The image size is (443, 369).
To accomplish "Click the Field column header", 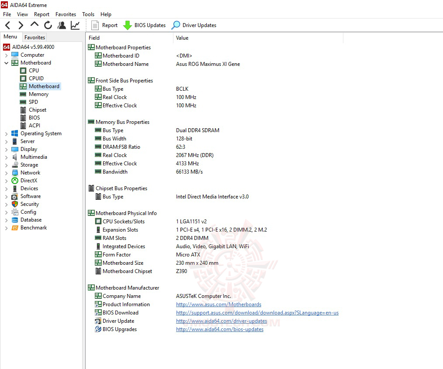I will [x=129, y=38].
